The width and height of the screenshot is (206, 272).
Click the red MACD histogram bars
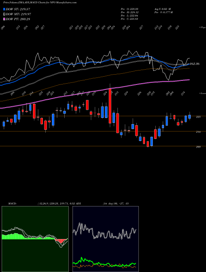61,241
